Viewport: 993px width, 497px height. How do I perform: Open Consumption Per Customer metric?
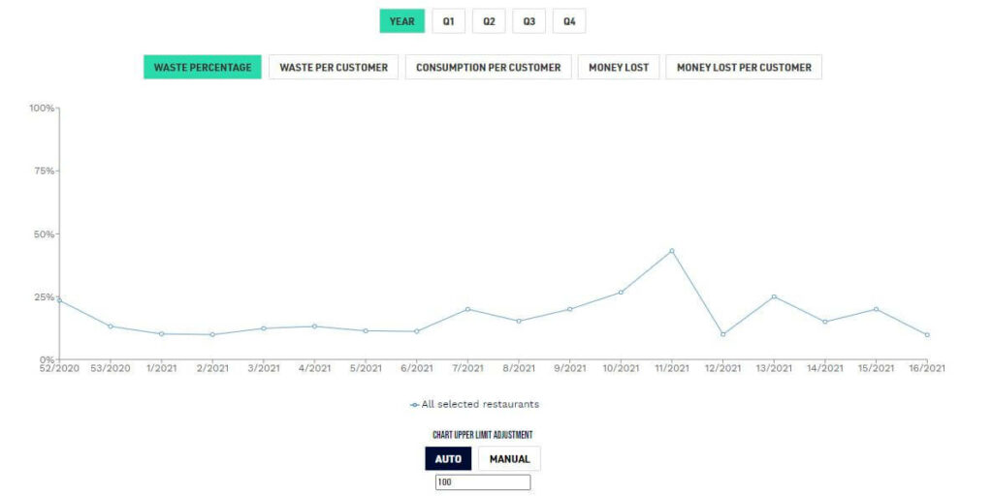(488, 68)
